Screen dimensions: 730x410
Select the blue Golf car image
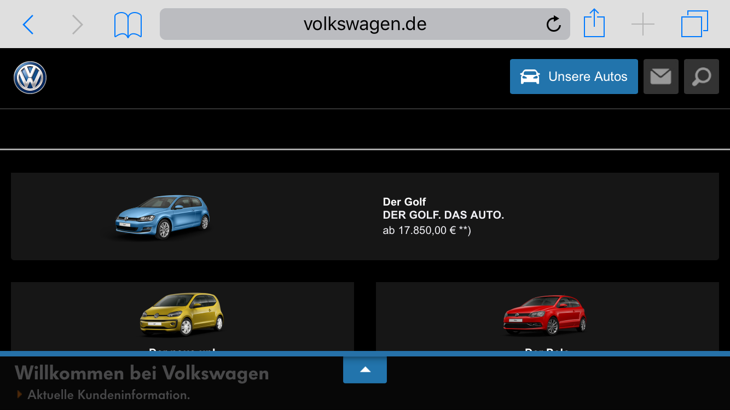click(162, 217)
